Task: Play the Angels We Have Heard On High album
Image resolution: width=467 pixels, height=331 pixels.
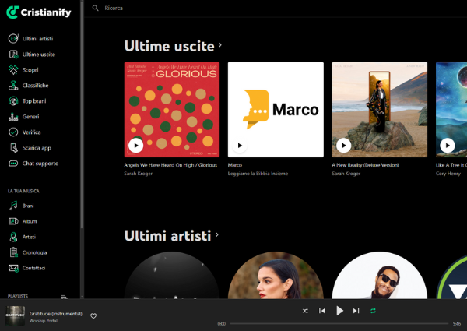Action: [x=135, y=146]
